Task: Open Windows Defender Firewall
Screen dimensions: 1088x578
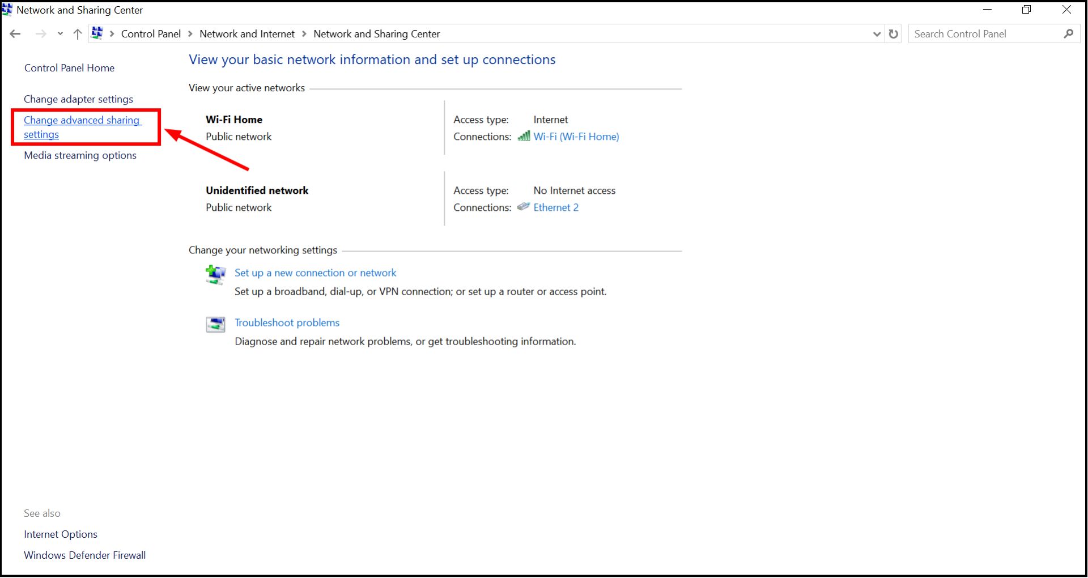Action: 84,555
